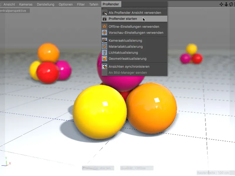Click the Vorschau-Einstellungen icon
Viewport: 235px width, 176px height.
pos(105,33)
